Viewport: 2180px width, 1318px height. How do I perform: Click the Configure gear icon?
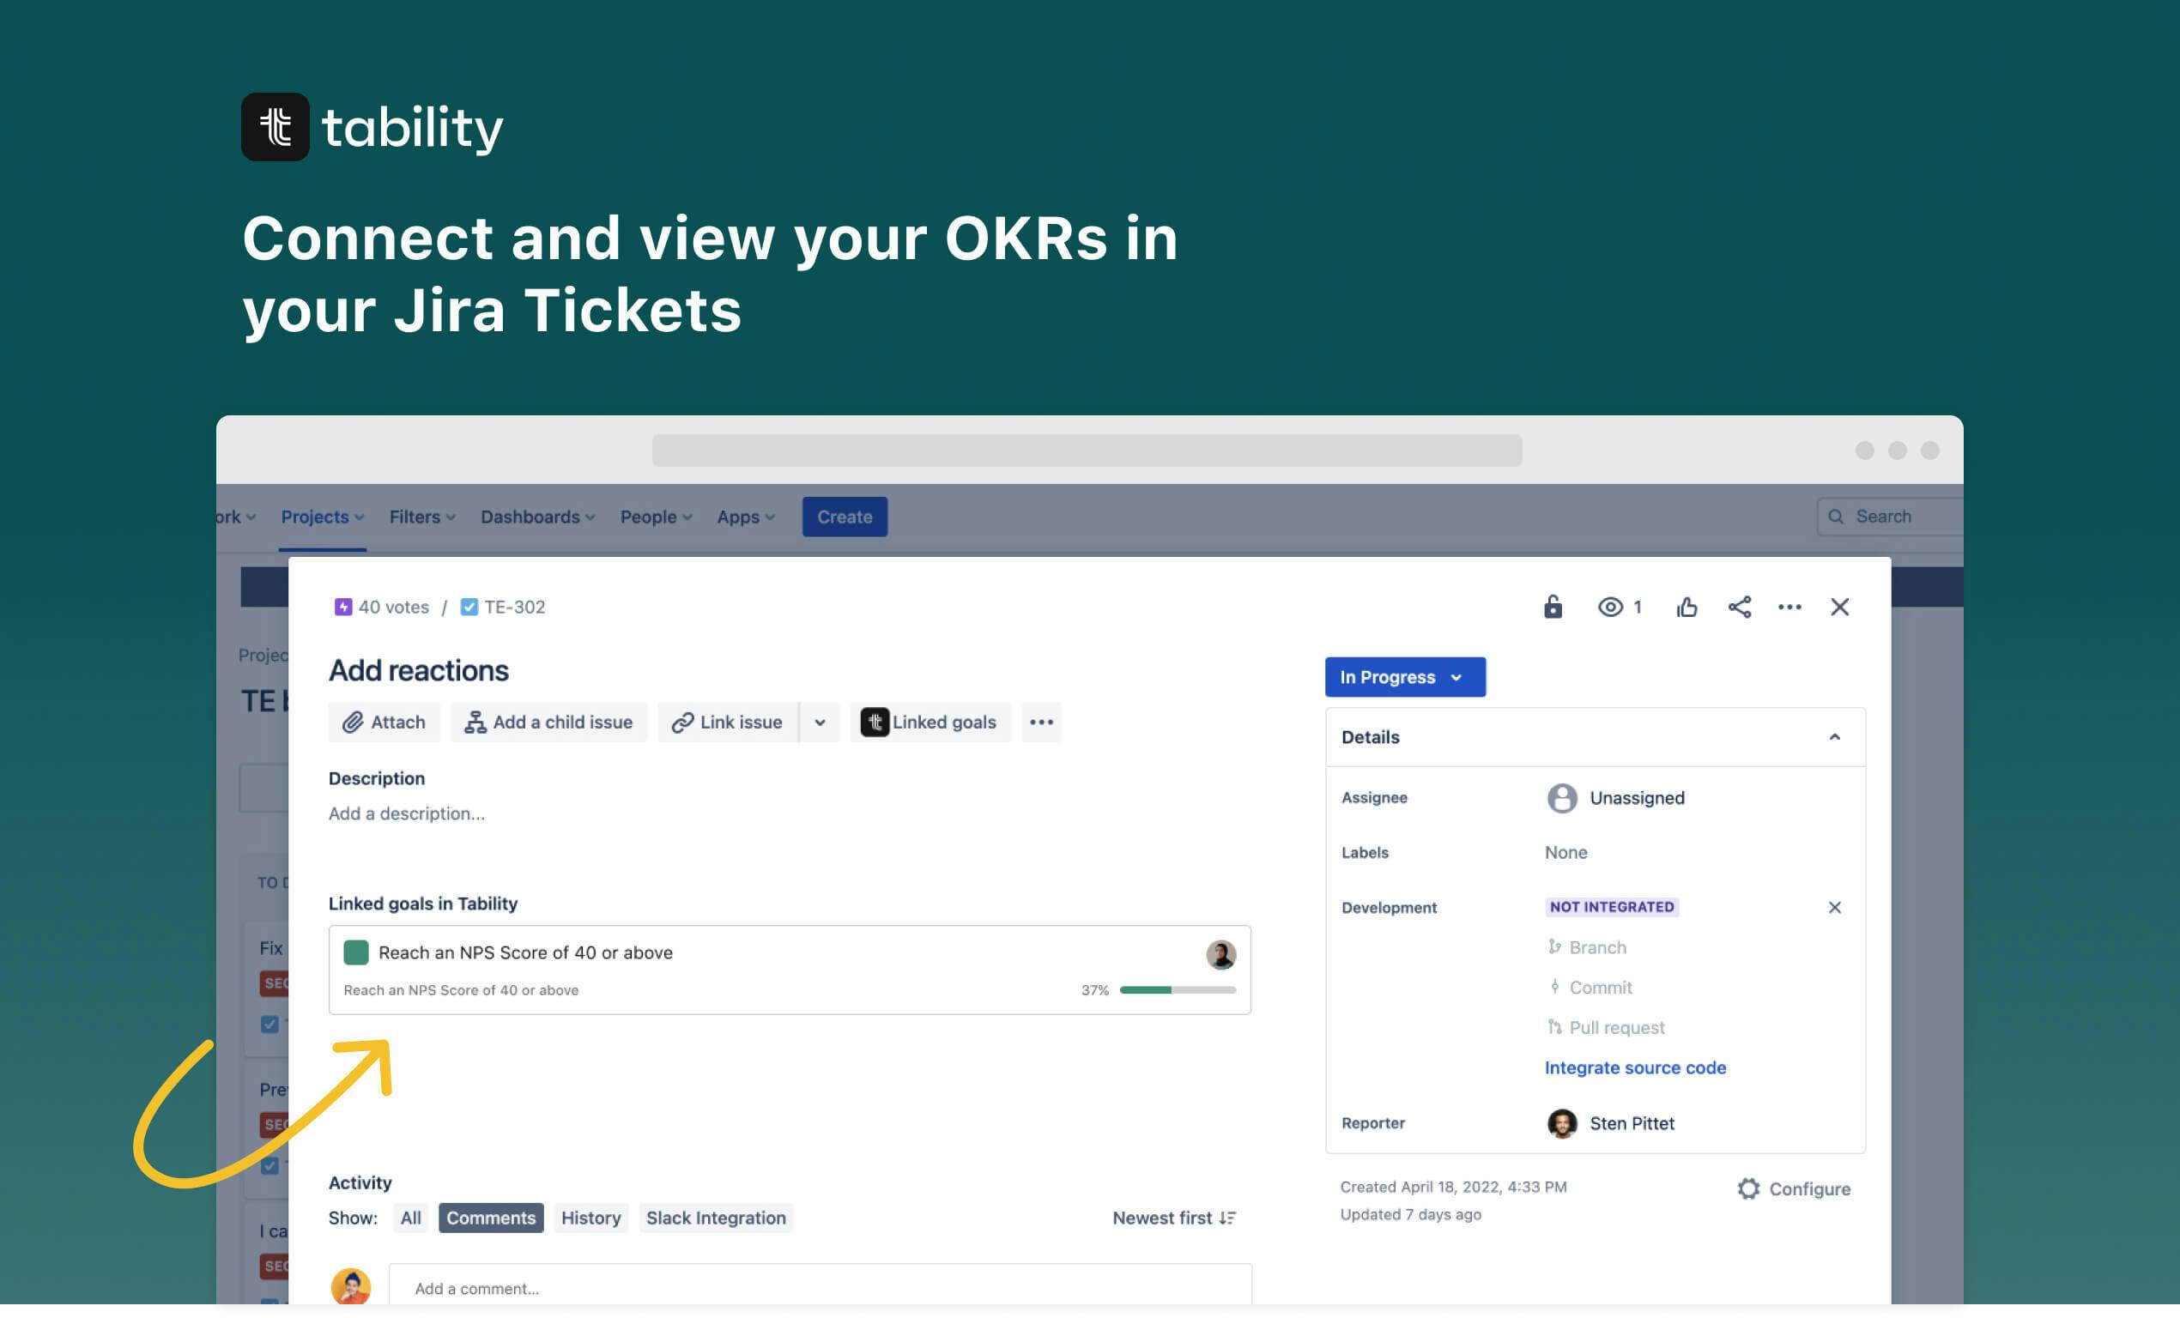pyautogui.click(x=1748, y=1188)
